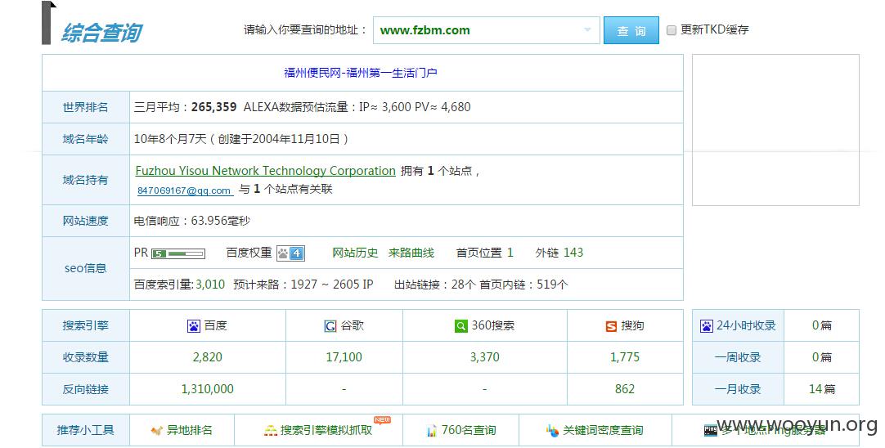Image resolution: width=885 pixels, height=448 pixels.
Task: Click the Alexa rank value 265,359
Action: pyautogui.click(x=214, y=107)
